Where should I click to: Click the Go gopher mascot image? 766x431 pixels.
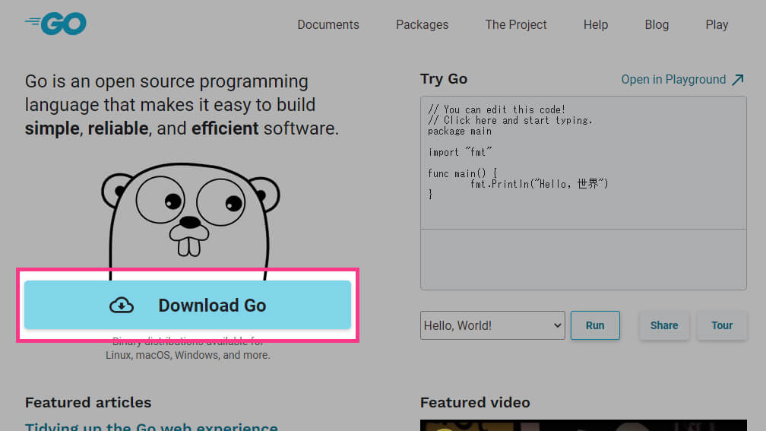pos(189,217)
